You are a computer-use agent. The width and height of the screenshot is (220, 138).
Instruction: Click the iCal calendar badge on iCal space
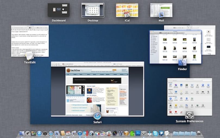click(x=127, y=15)
